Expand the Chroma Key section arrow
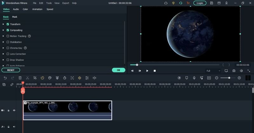 point(3,48)
